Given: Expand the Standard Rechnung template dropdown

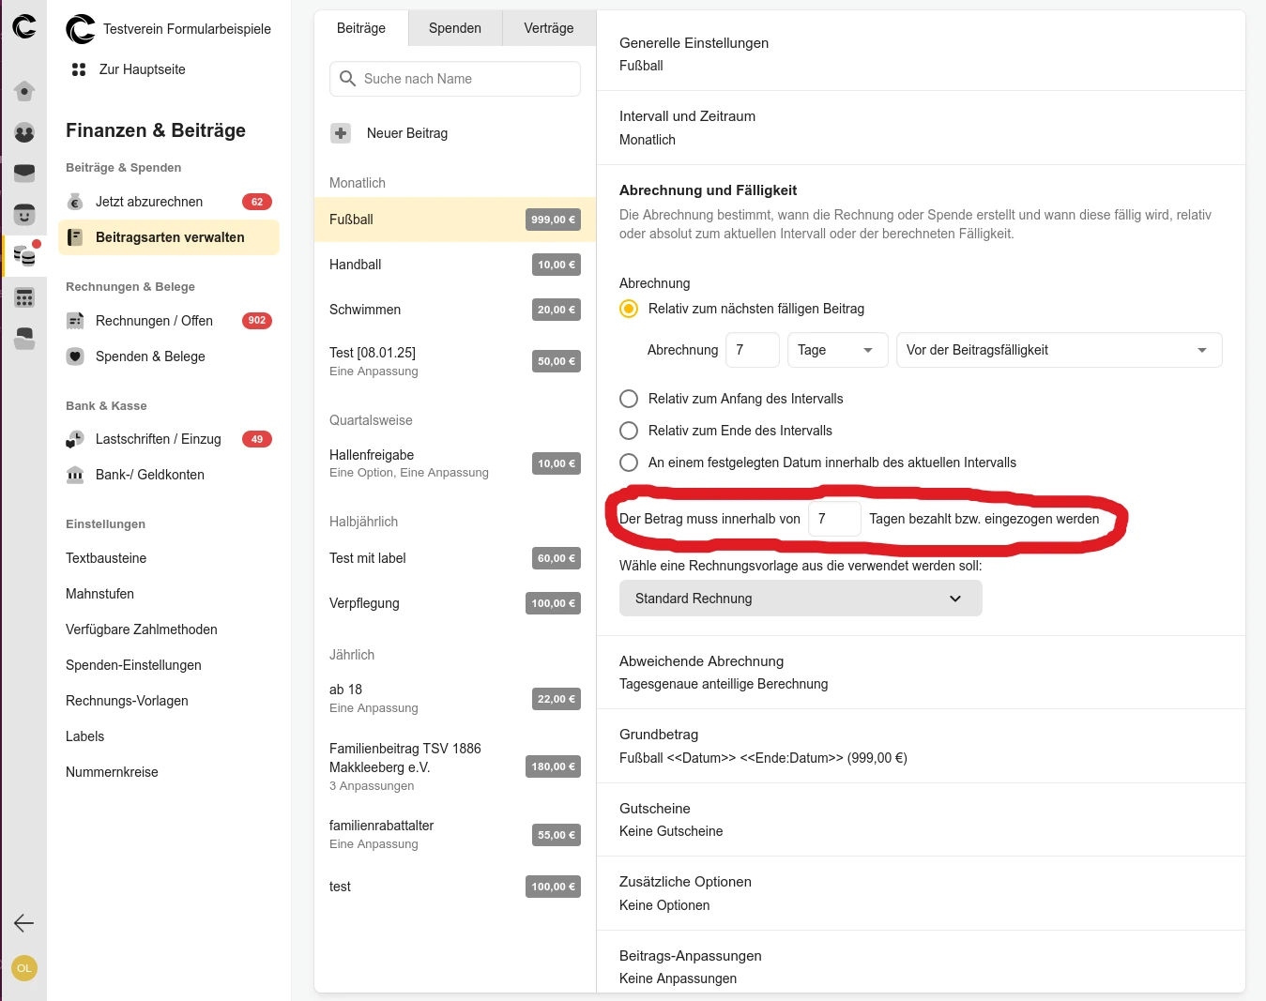Looking at the screenshot, I should tap(800, 599).
